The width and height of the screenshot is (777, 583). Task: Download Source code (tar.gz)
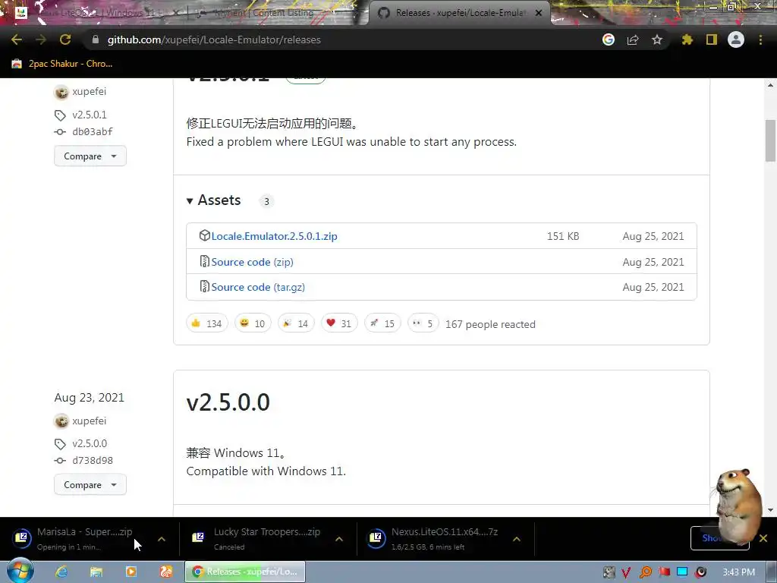coord(258,287)
